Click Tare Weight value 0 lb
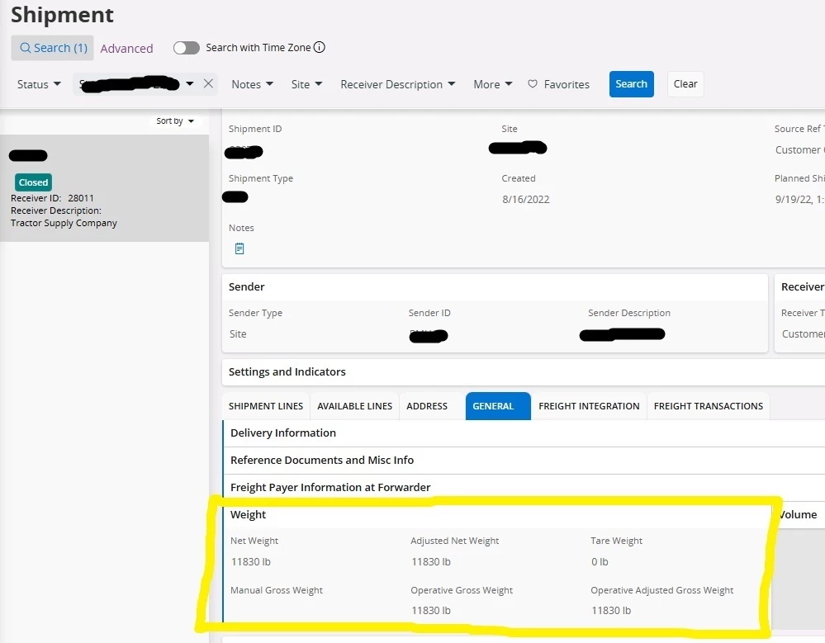Screen dimensions: 825x643 [x=600, y=561]
